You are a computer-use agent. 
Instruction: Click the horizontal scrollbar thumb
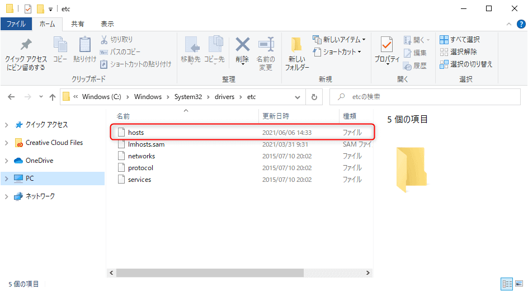pos(210,273)
